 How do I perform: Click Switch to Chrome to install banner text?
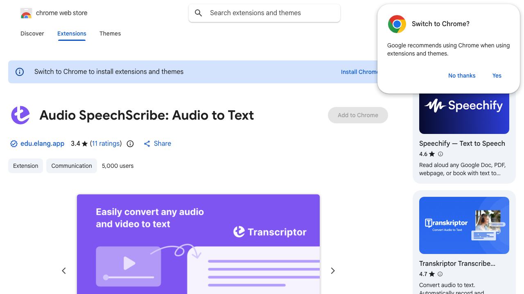(x=109, y=72)
